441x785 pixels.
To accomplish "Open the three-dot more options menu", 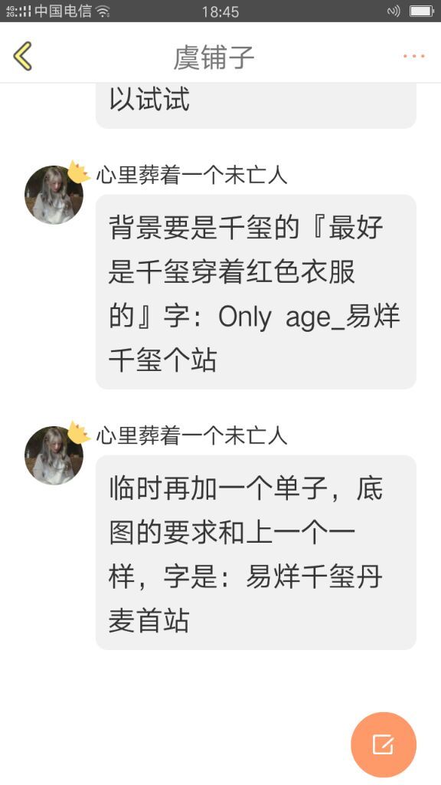I will click(x=414, y=56).
